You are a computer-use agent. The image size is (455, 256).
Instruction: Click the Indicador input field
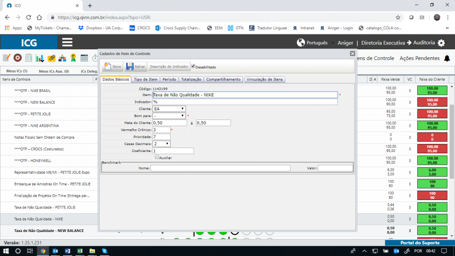pos(245,102)
